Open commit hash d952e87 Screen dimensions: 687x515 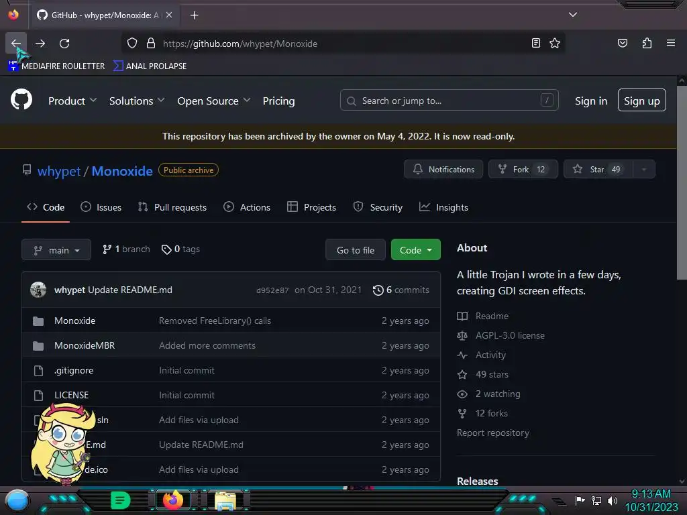coord(272,290)
